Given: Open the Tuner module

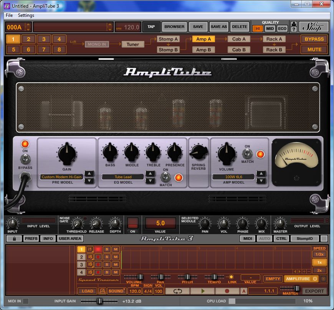Looking at the screenshot, I should tap(133, 44).
